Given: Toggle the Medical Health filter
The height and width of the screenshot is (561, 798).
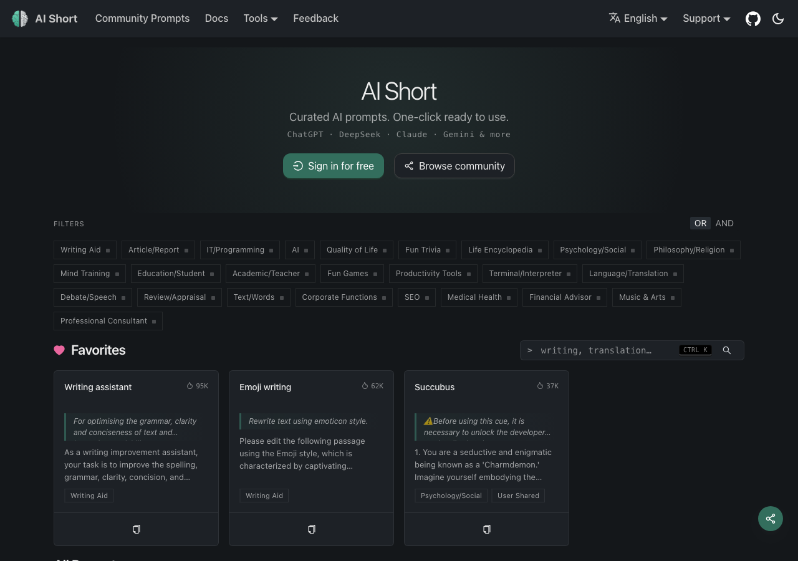Looking at the screenshot, I should pyautogui.click(x=479, y=297).
